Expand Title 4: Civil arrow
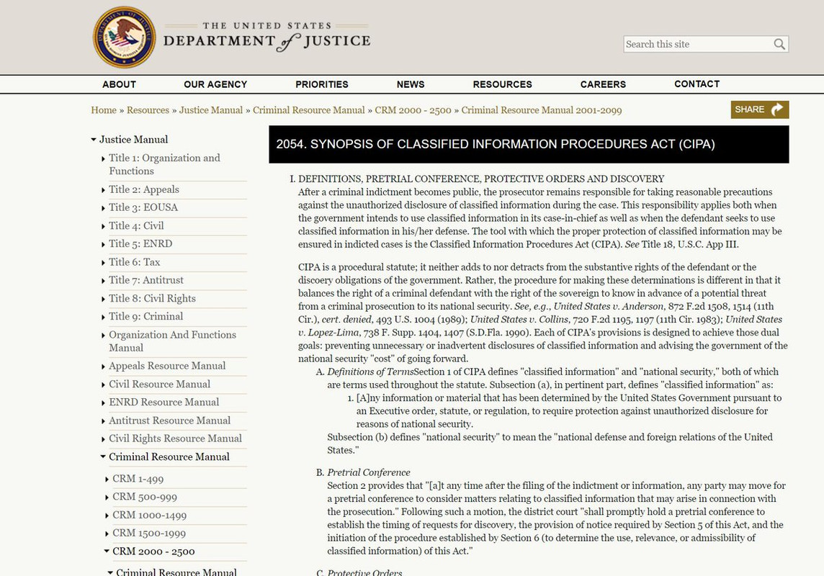This screenshot has height=576, width=824. click(x=103, y=226)
